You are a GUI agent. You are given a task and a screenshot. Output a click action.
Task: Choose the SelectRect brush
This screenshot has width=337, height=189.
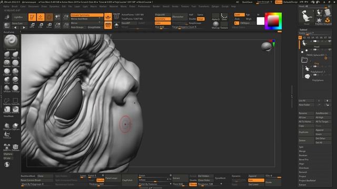pyautogui.click(x=15, y=101)
